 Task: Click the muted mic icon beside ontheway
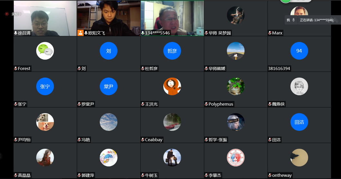pyautogui.click(x=270, y=175)
